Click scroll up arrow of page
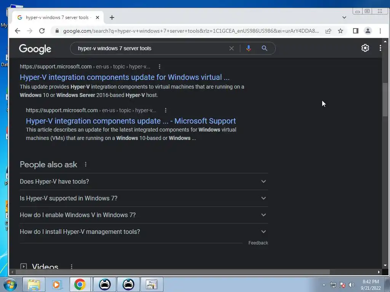 coord(385,41)
